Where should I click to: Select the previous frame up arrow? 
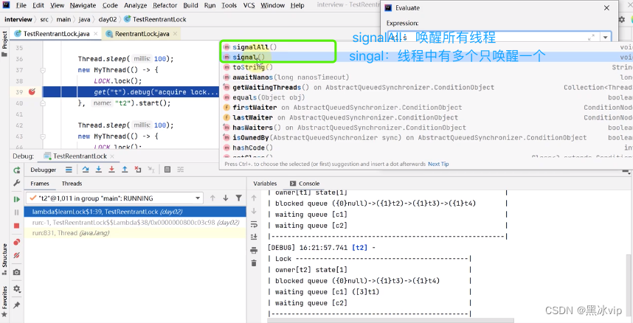(212, 198)
